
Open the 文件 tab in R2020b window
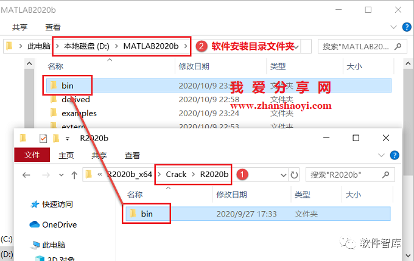point(32,155)
